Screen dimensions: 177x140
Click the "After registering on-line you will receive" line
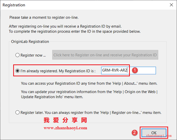point(65,26)
